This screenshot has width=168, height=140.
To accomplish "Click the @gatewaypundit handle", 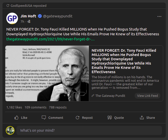I will pos(58,16).
